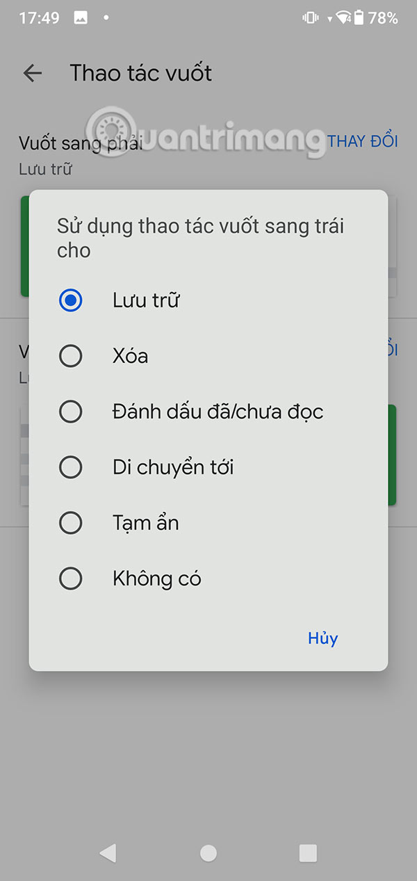Choose Không có to disable the swipe
Screen dimensions: 417x881
70,578
